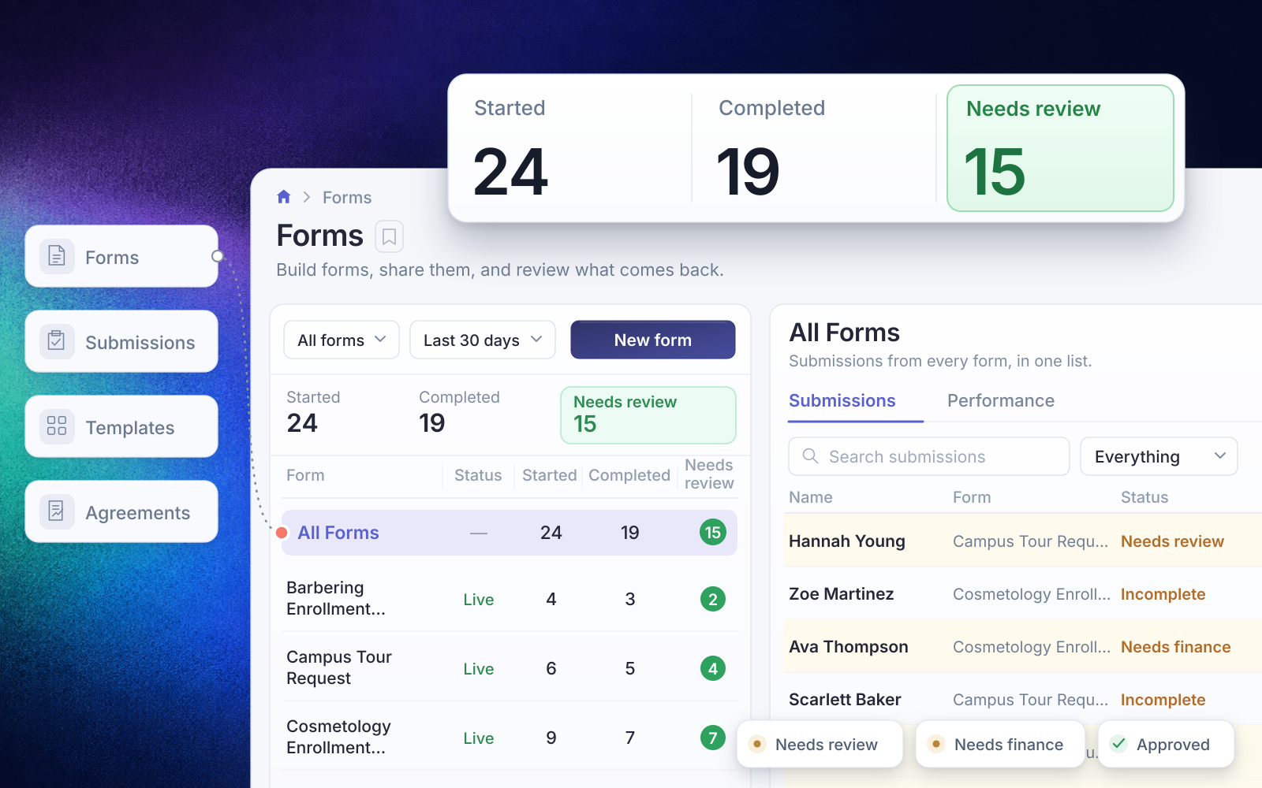Select the Campus Tour Request form row
This screenshot has height=788, width=1262.
coord(510,668)
